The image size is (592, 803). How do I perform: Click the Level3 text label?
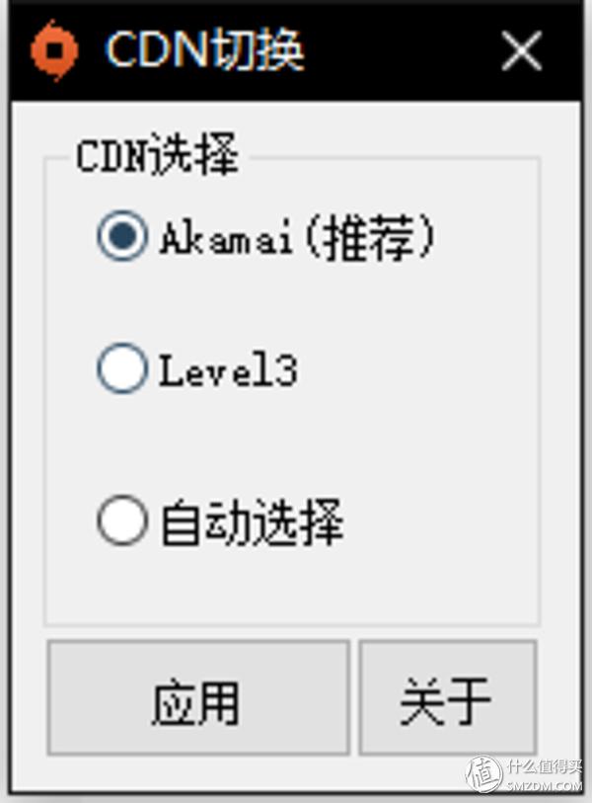tap(229, 369)
